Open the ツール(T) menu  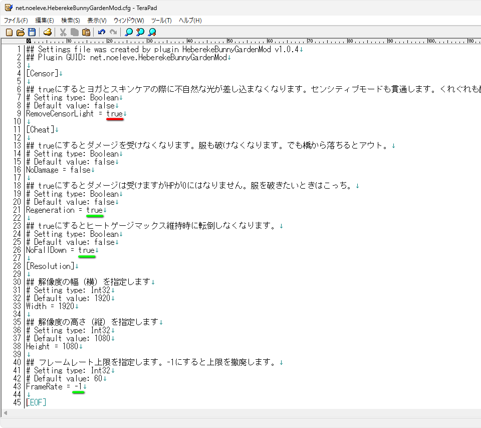161,21
